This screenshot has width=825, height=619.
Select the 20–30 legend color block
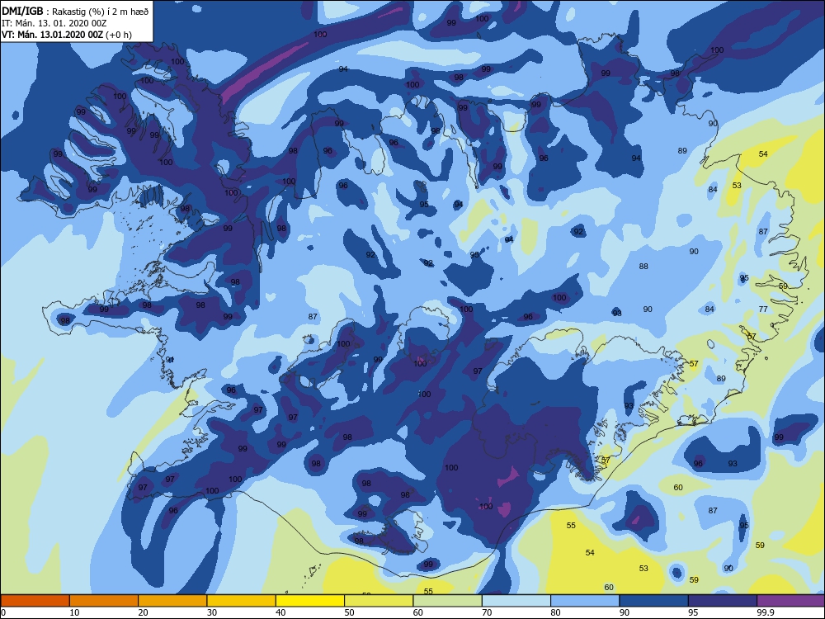click(x=172, y=601)
